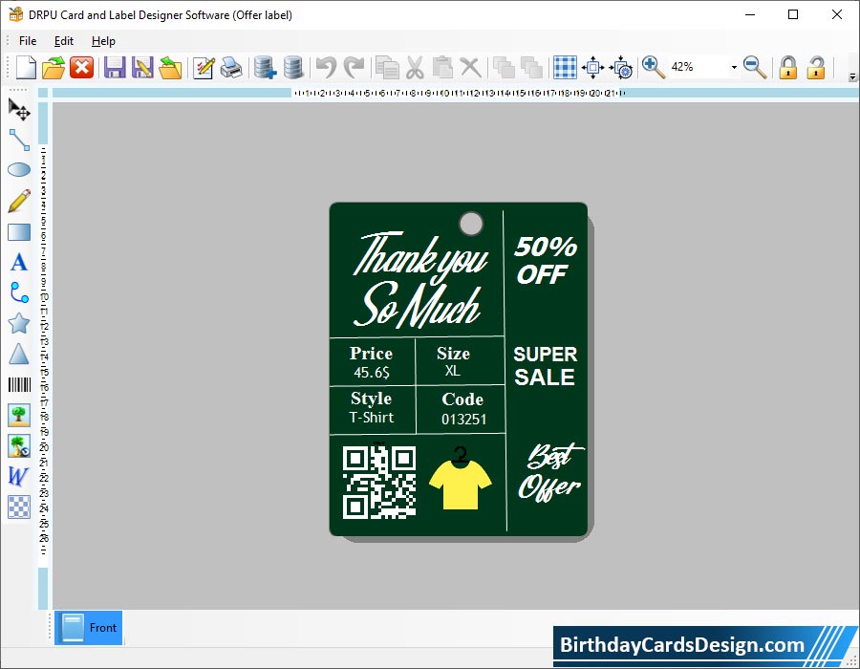Choose the selection move arrow tool

point(19,109)
